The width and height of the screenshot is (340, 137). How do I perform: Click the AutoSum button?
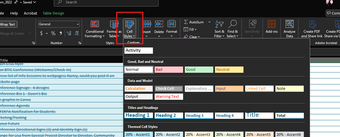194,22
